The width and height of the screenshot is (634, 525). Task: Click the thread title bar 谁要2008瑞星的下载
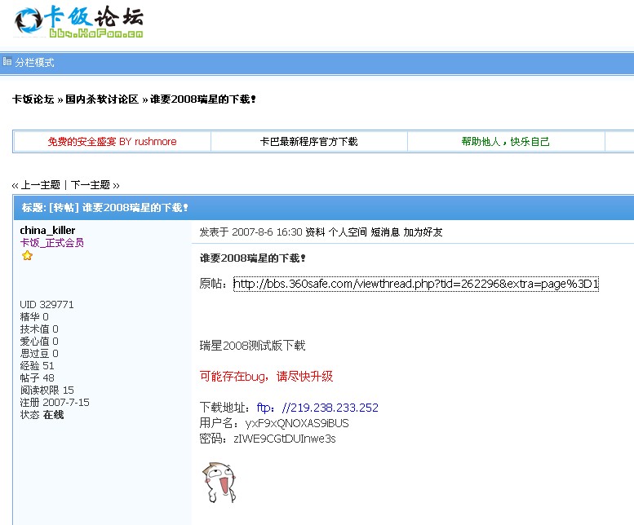[323, 208]
